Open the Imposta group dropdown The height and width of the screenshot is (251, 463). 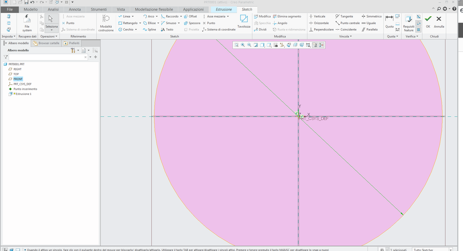(x=8, y=36)
